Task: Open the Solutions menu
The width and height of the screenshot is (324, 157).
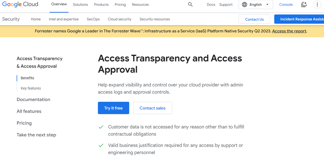Action: (x=80, y=5)
